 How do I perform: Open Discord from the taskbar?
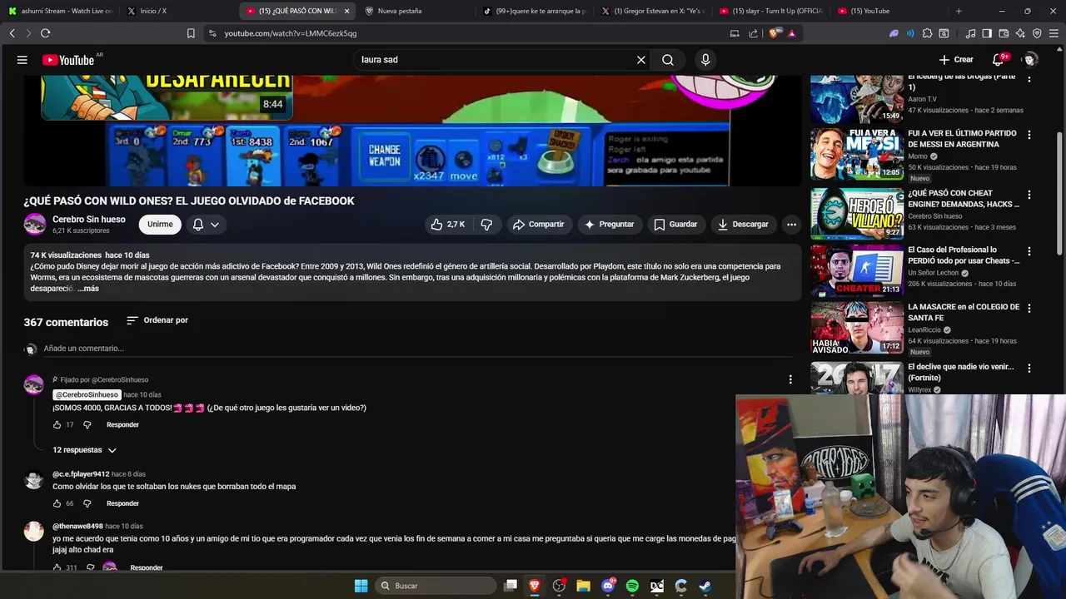pos(608,586)
